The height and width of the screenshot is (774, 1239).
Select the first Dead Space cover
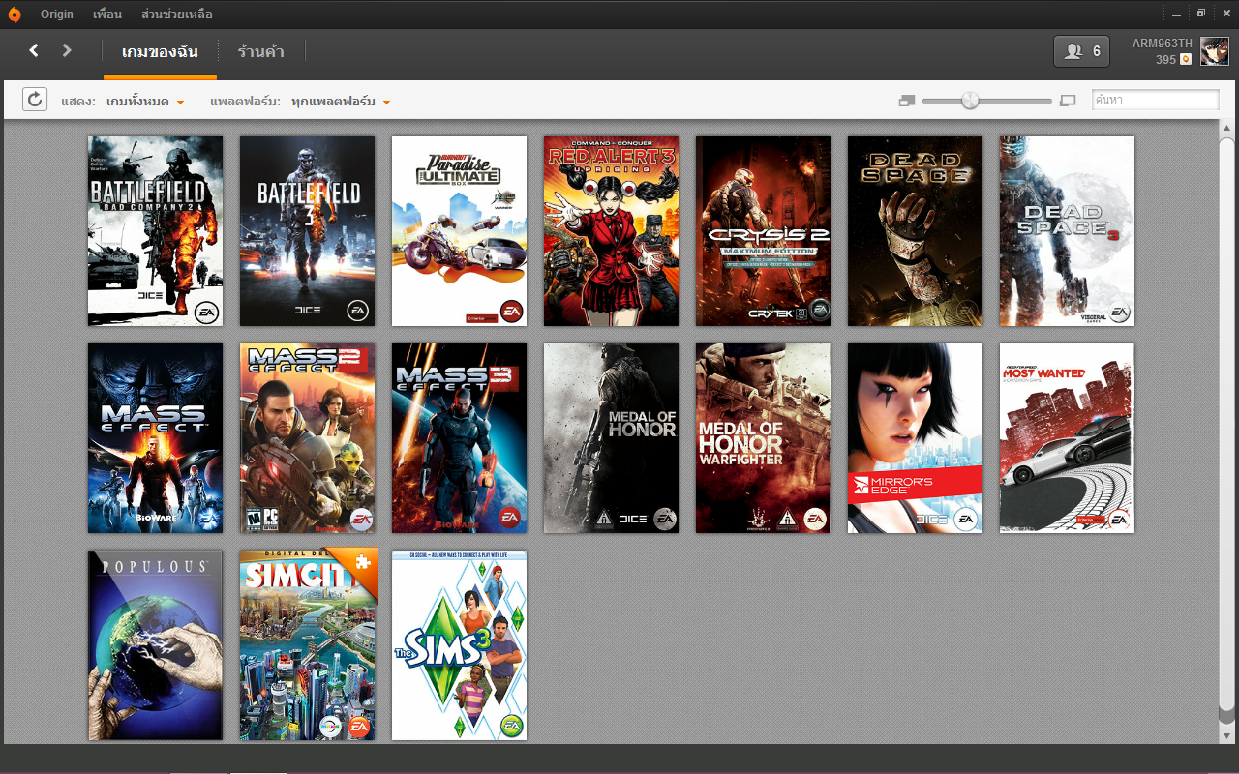[916, 231]
